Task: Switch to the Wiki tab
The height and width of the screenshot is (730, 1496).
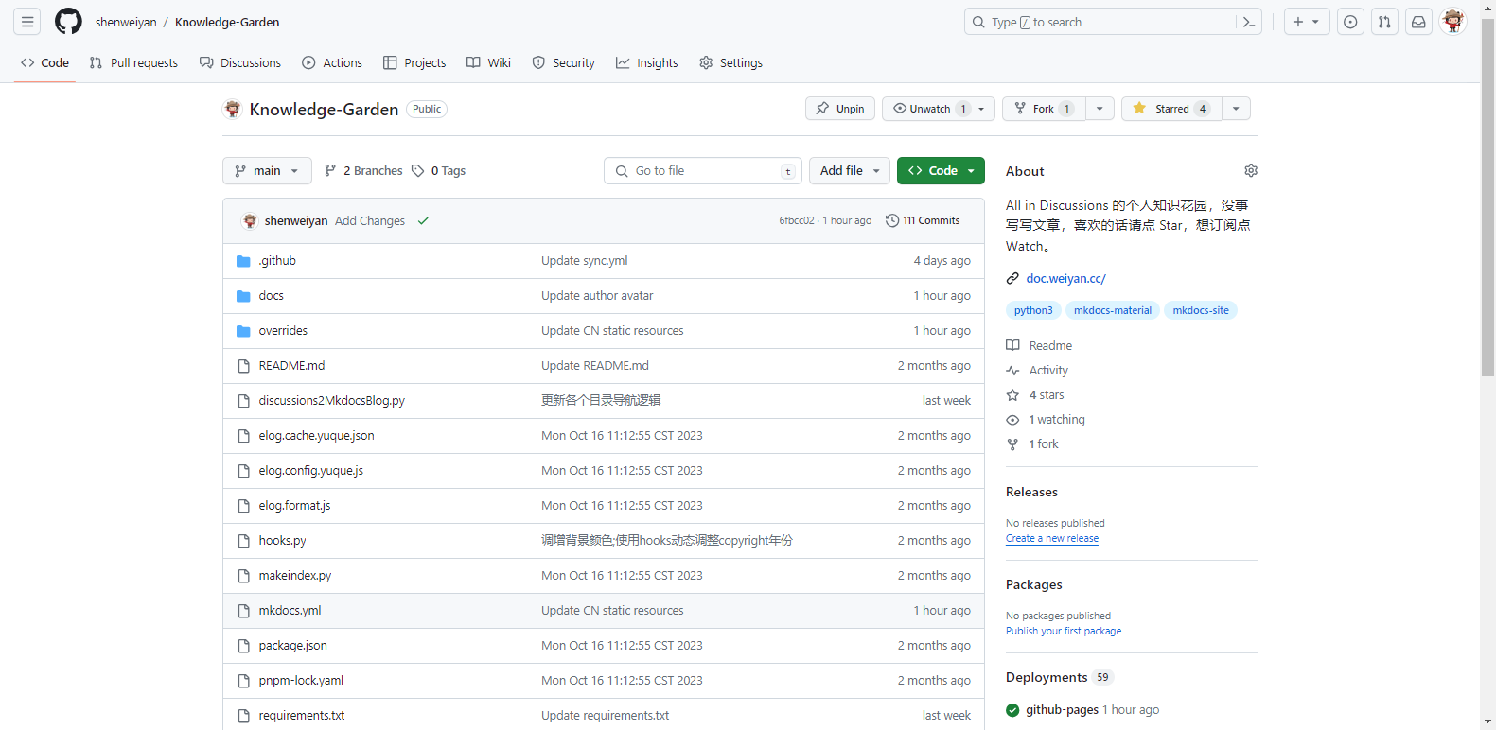Action: [488, 62]
